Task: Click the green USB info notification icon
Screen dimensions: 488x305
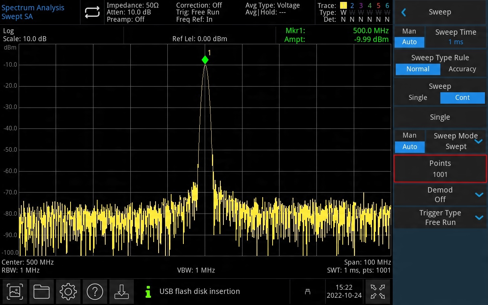Action: 148,292
